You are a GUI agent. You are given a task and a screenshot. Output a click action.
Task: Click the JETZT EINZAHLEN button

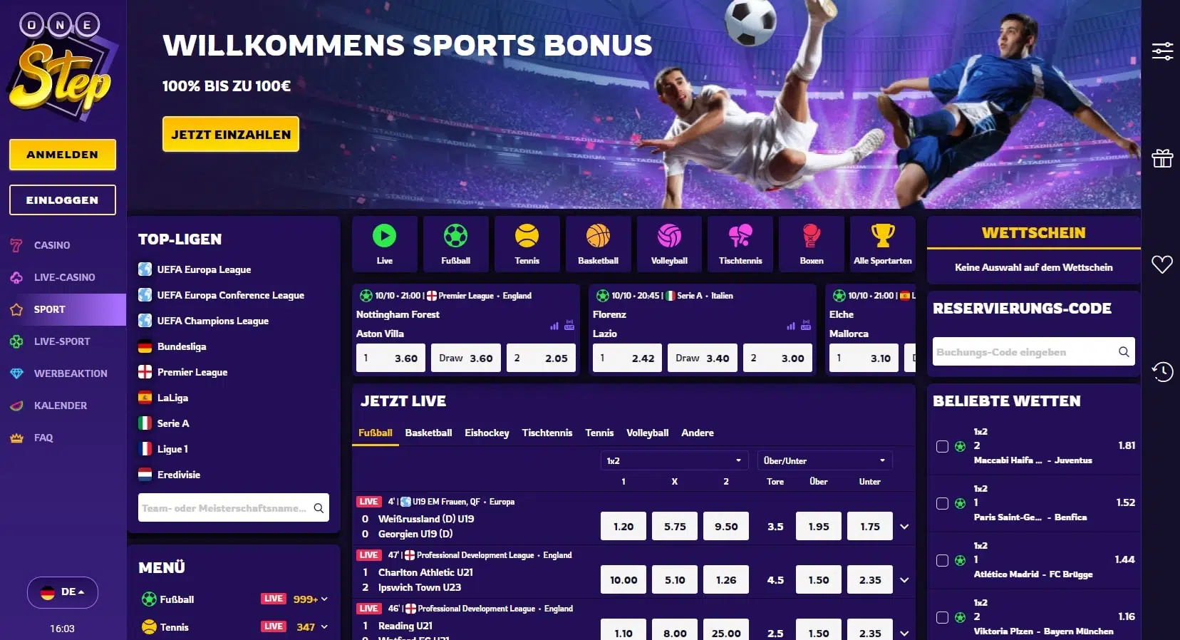tap(231, 134)
